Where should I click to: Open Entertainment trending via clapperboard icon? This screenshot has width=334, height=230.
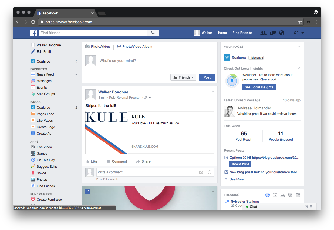[298, 195]
